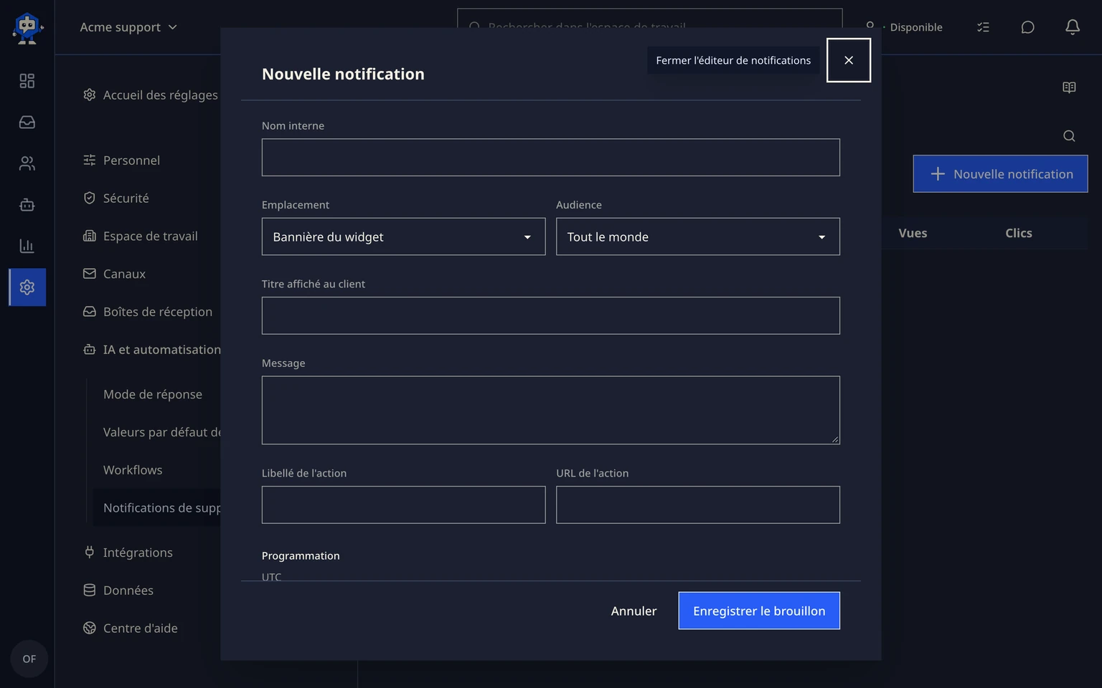The height and width of the screenshot is (688, 1102).
Task: Open the chat bubble icon in header
Action: pyautogui.click(x=1027, y=27)
